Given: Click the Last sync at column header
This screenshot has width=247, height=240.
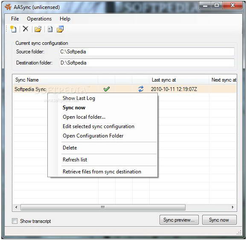Looking at the screenshot, I should click(179, 80).
